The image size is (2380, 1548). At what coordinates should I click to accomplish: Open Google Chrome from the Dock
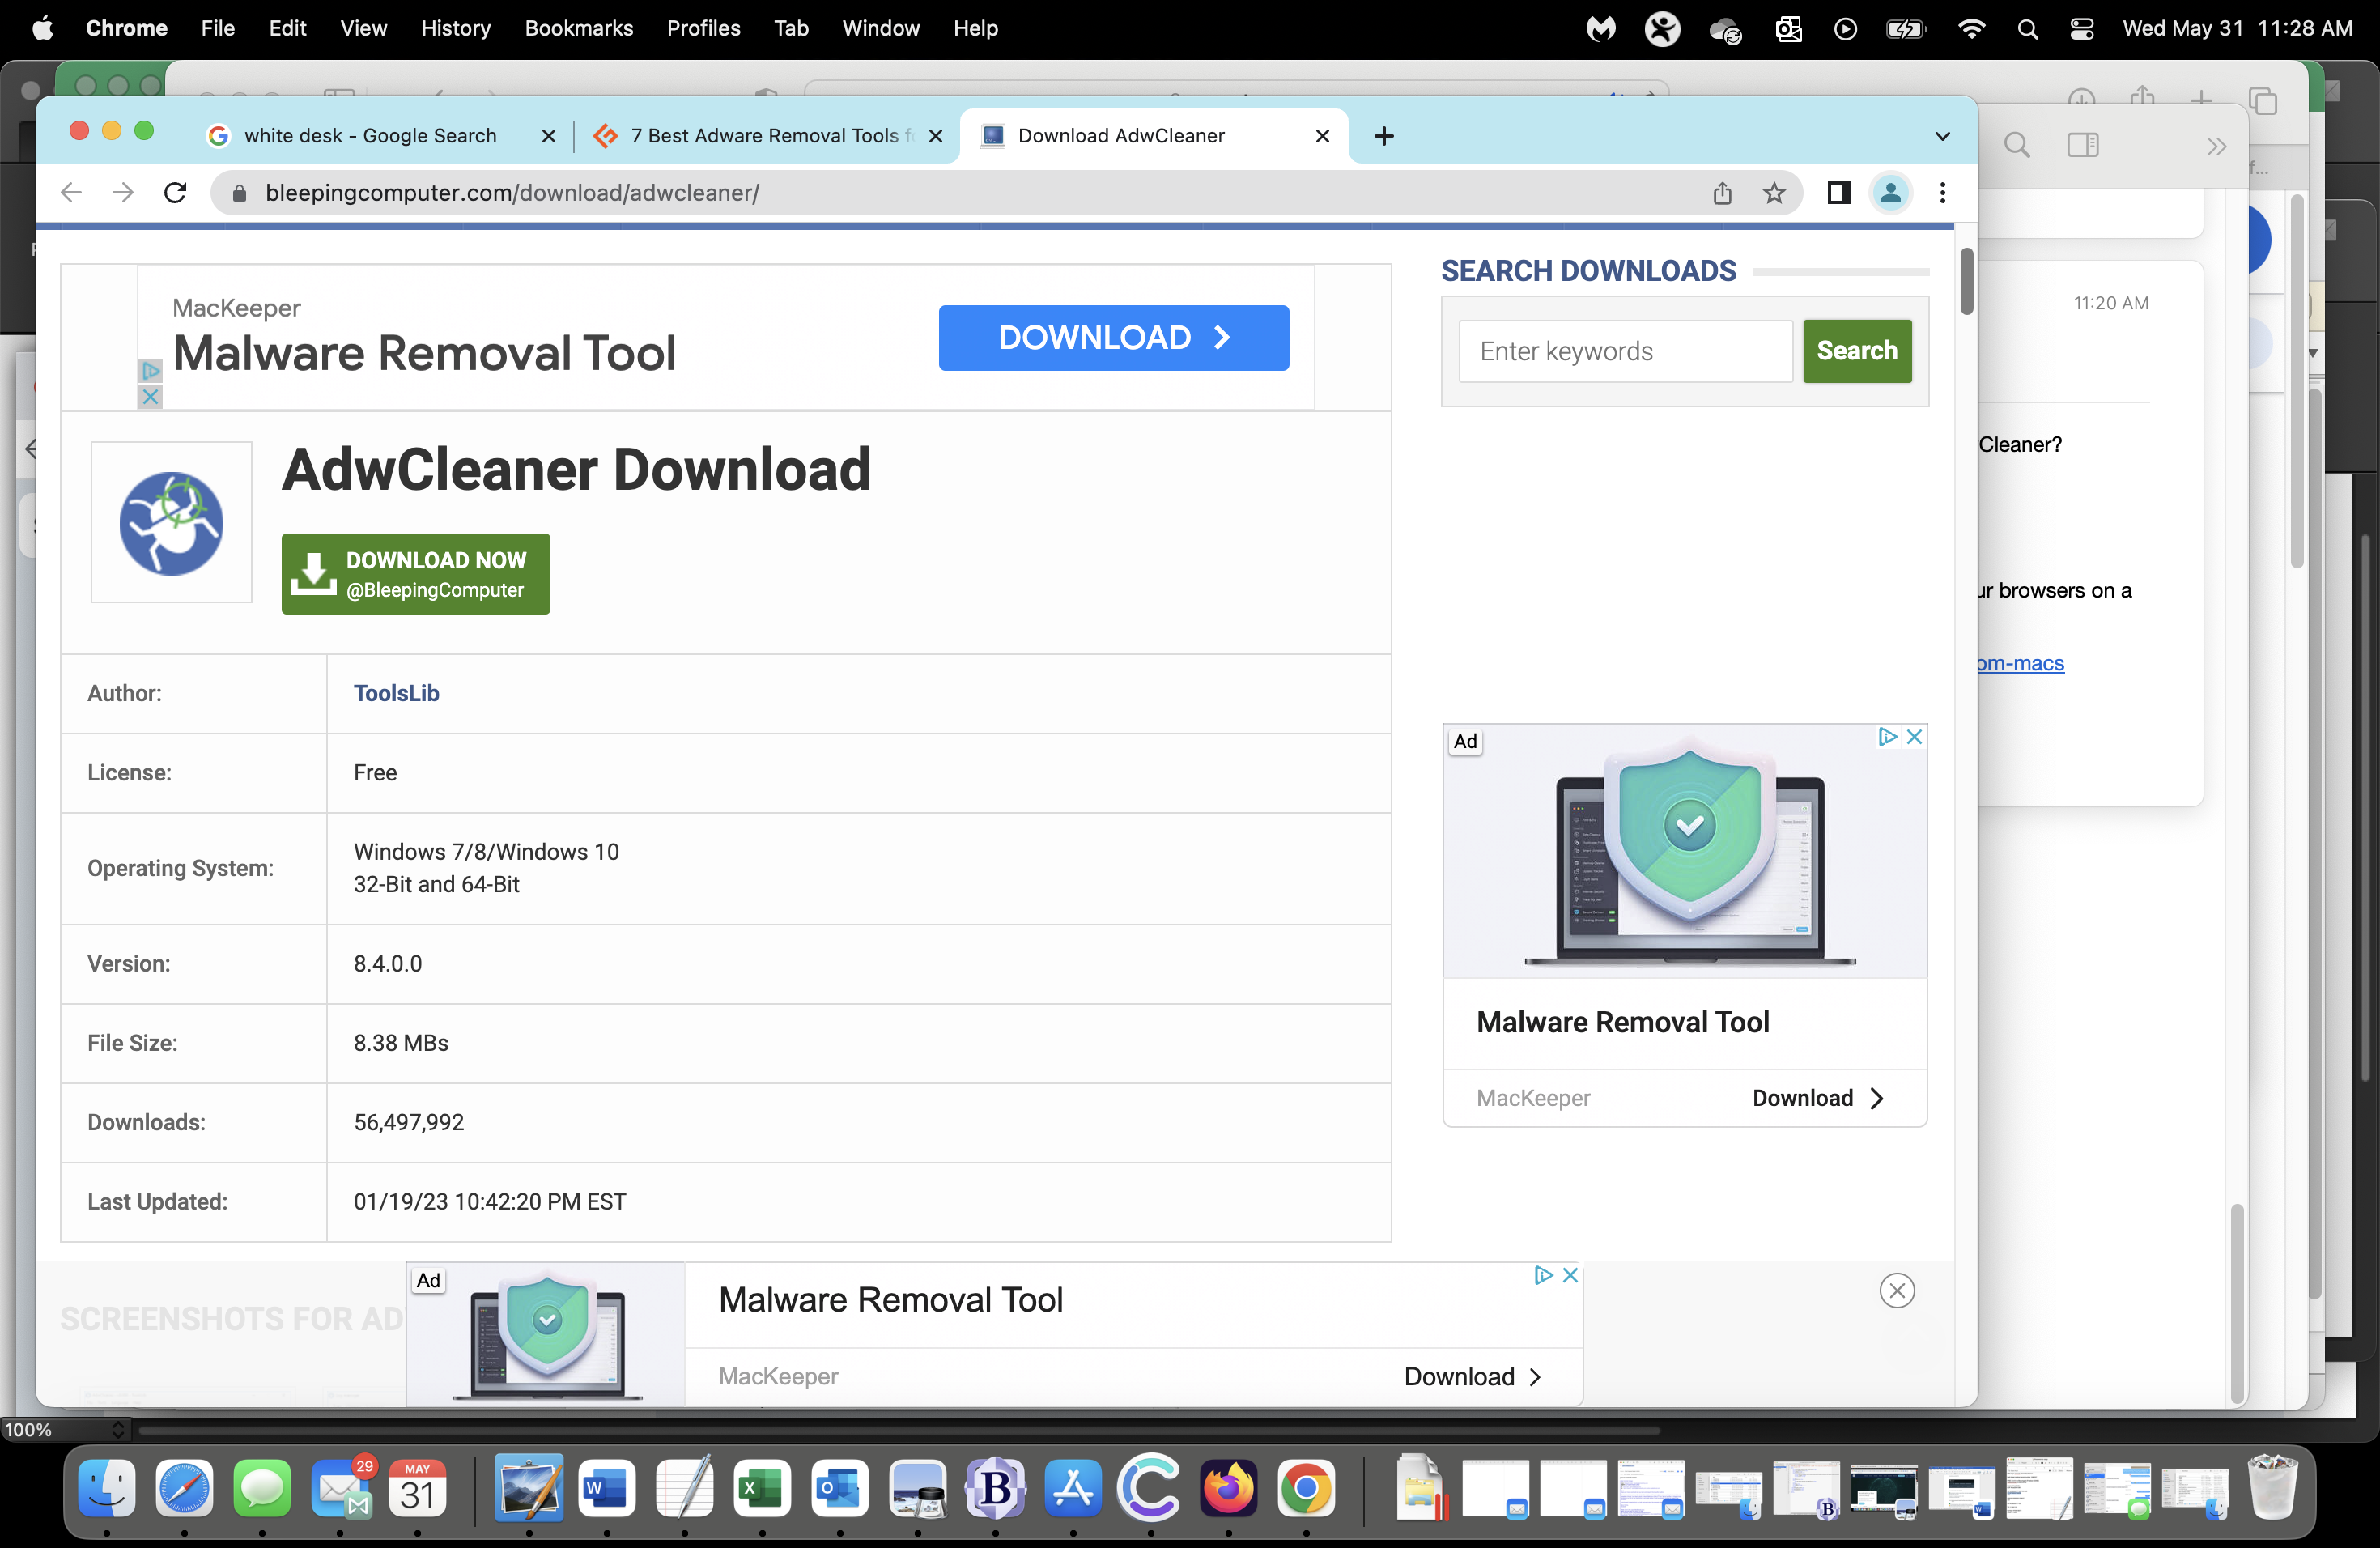[x=1306, y=1489]
